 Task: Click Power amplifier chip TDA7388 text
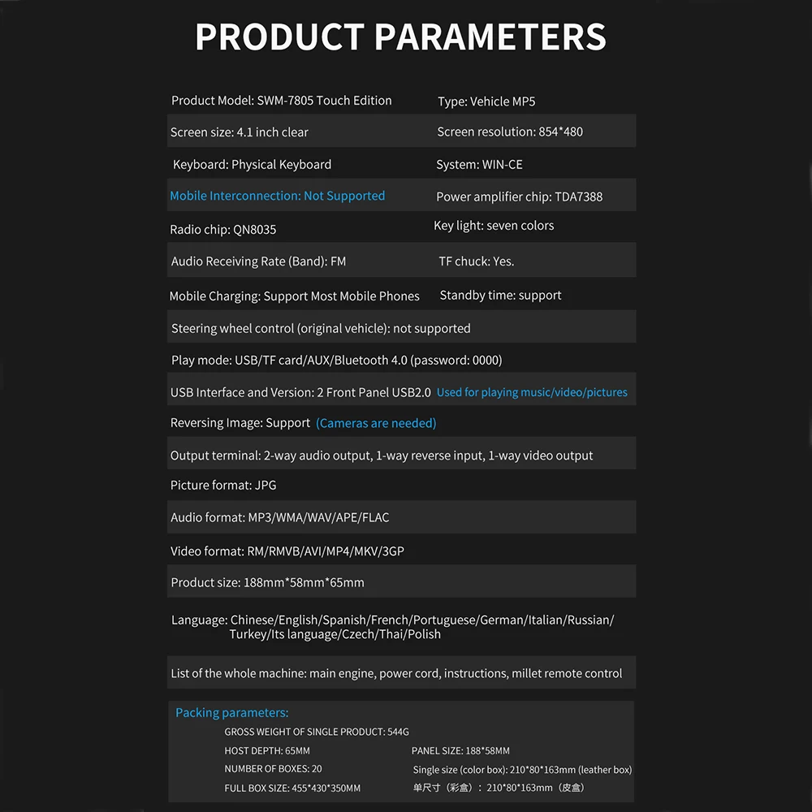click(519, 197)
